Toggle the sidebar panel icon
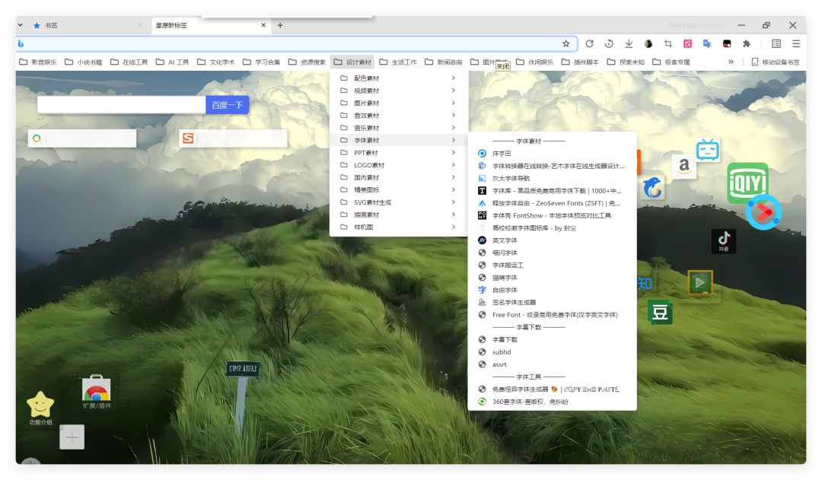The height and width of the screenshot is (480, 822). 776,43
